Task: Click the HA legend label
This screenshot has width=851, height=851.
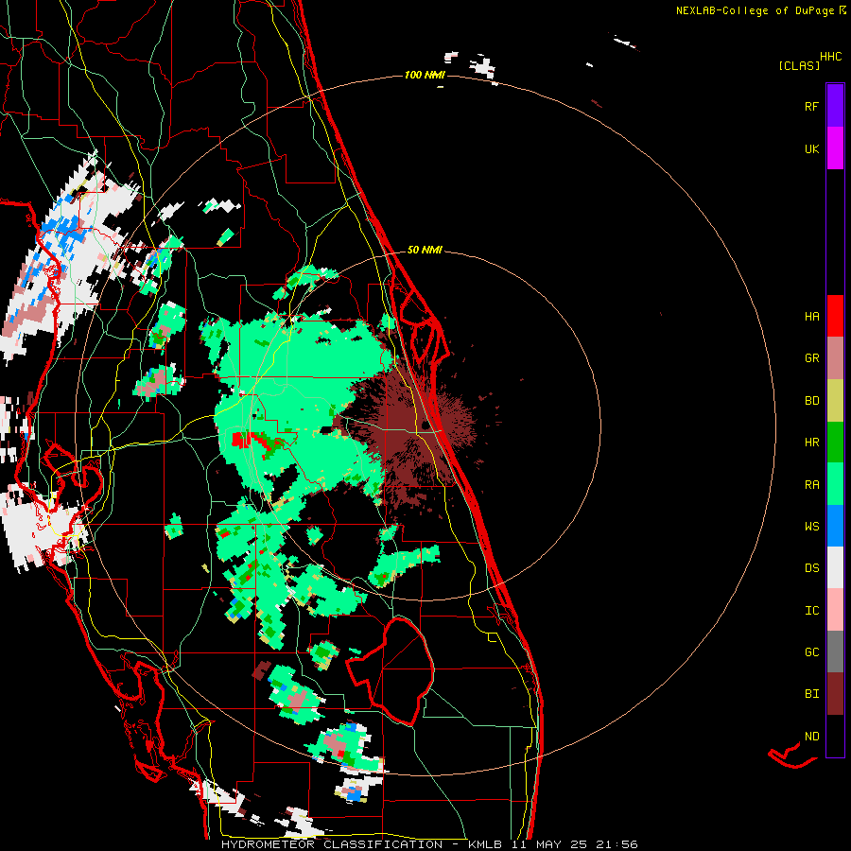Action: [811, 316]
